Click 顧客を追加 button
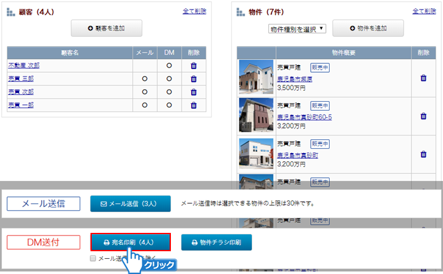The height and width of the screenshot is (274, 443). [x=106, y=28]
